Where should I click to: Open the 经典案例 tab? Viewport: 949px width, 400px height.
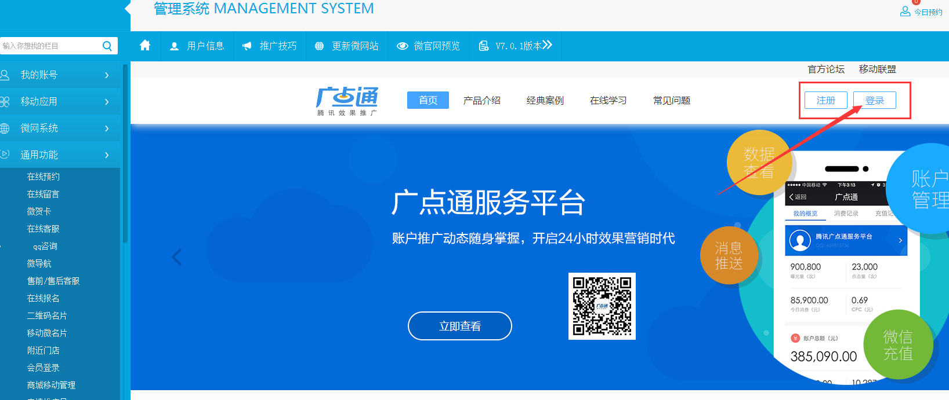[545, 100]
